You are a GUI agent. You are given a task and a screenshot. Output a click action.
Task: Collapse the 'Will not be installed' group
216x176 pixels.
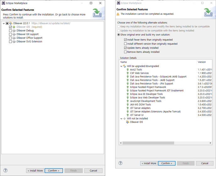tap(121, 118)
